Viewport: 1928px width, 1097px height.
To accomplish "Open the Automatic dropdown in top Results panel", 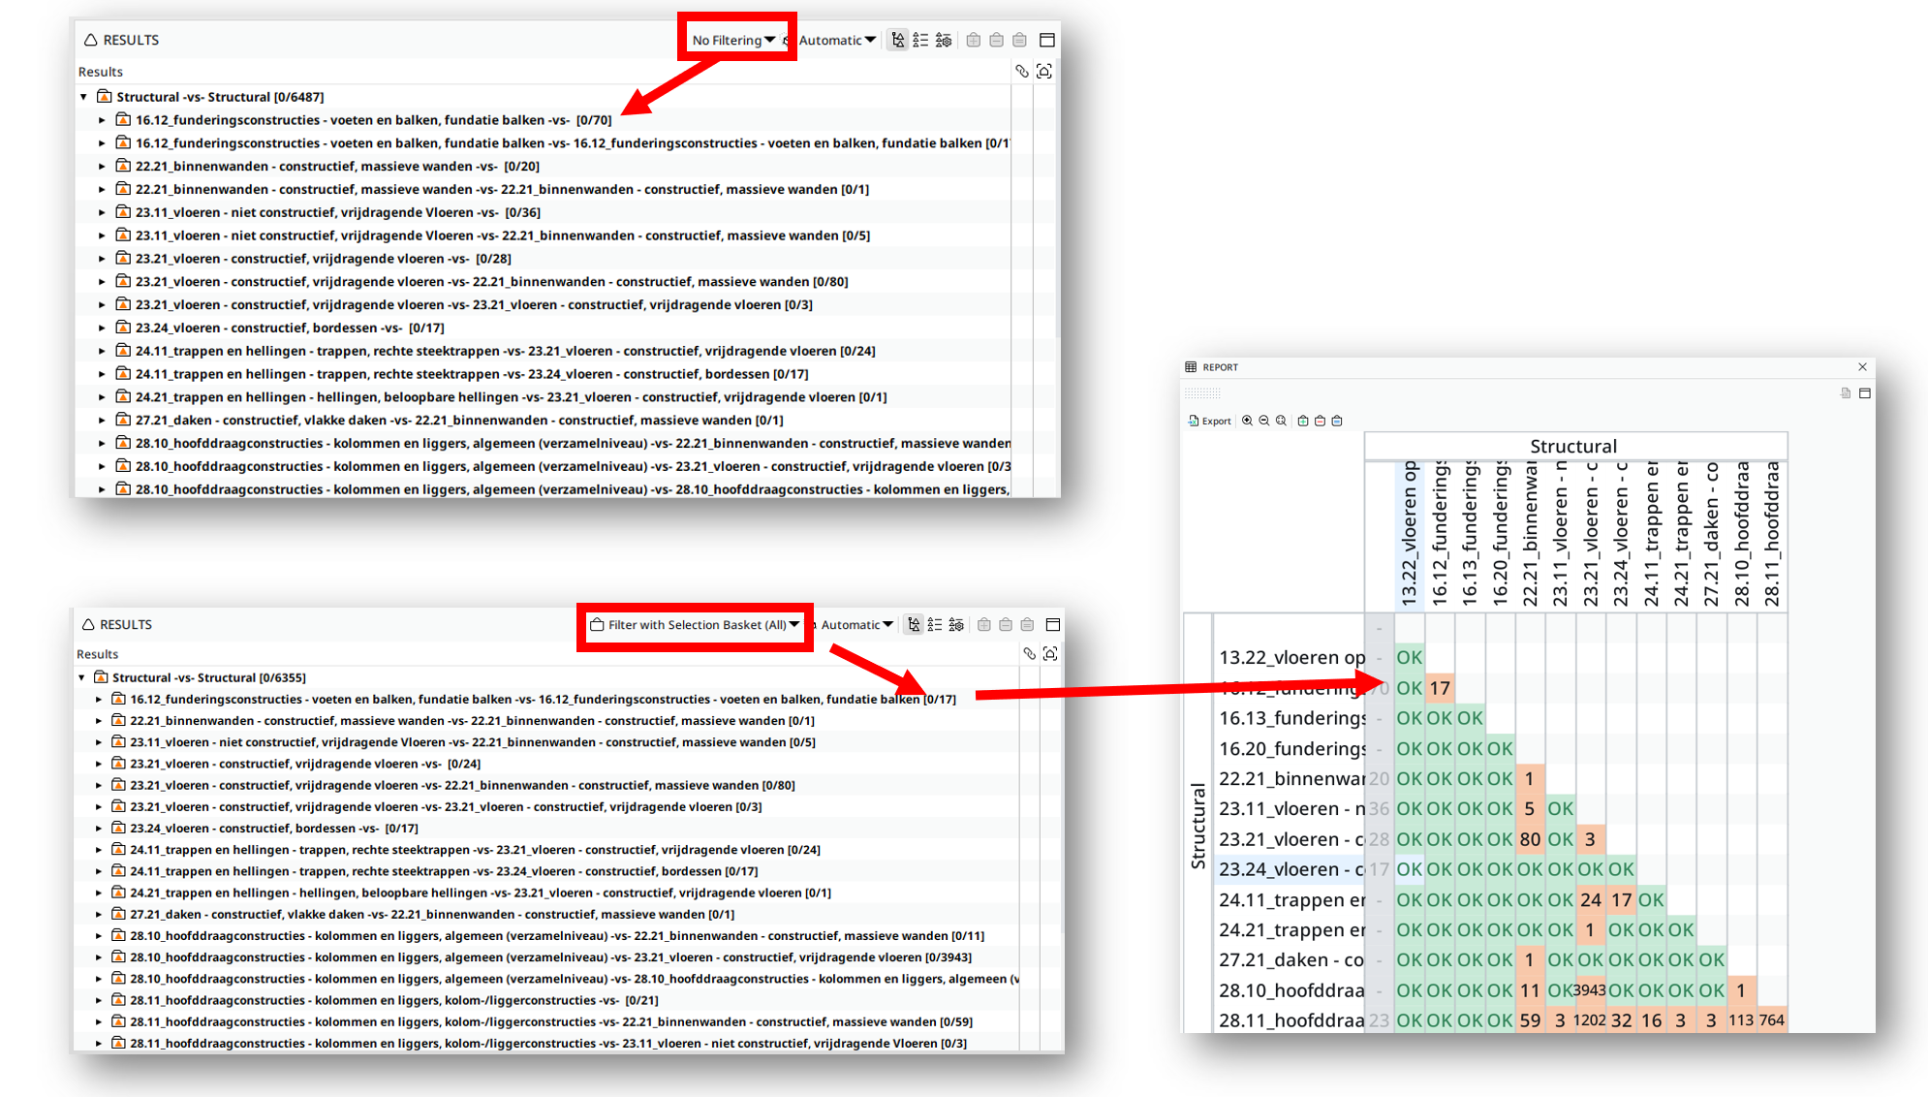I will click(837, 40).
